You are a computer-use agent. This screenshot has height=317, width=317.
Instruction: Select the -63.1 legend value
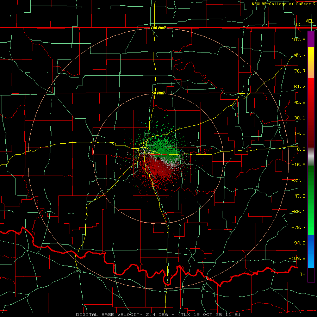pos(298,212)
